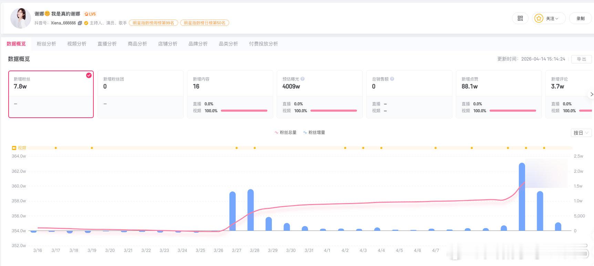The height and width of the screenshot is (266, 594).
Task: Click the 预估曝光 视频 100% progress bar
Action: [334, 111]
